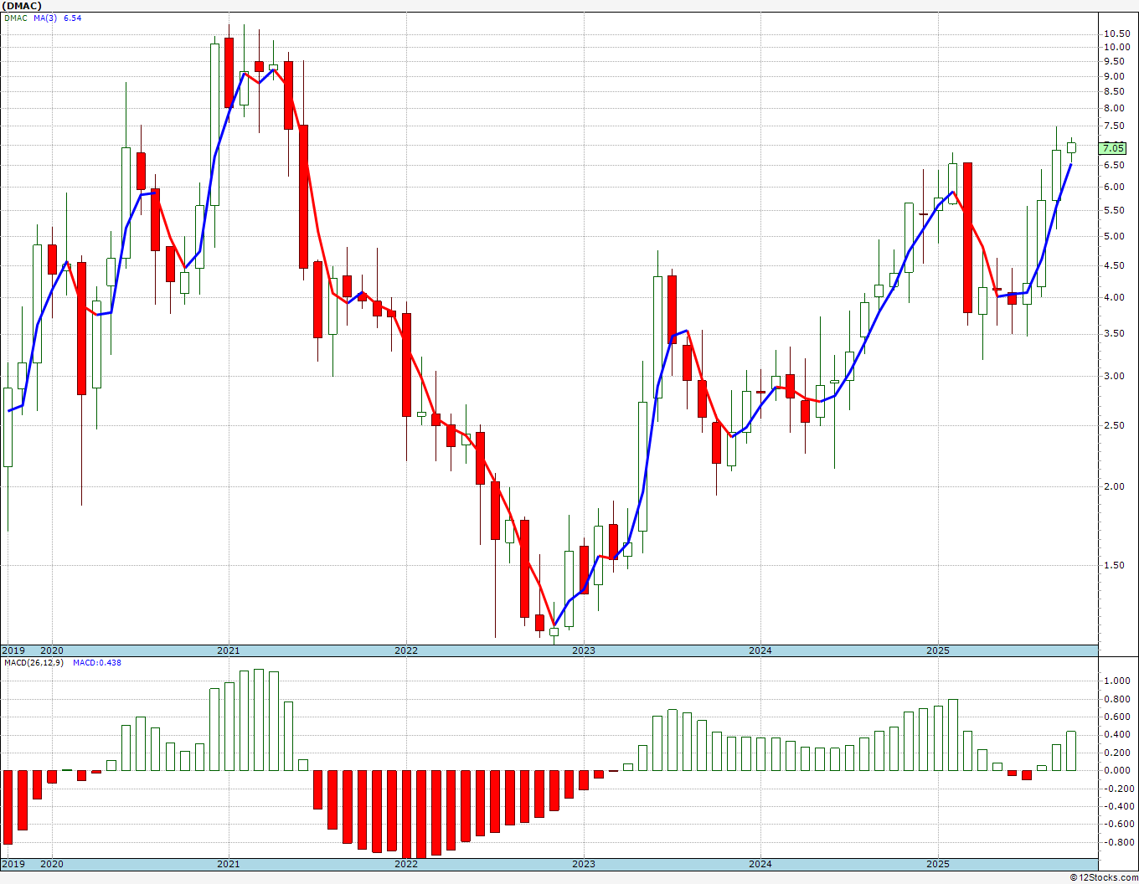Click the 3.50 price axis label
Image resolution: width=1139 pixels, height=884 pixels.
pyautogui.click(x=1114, y=334)
